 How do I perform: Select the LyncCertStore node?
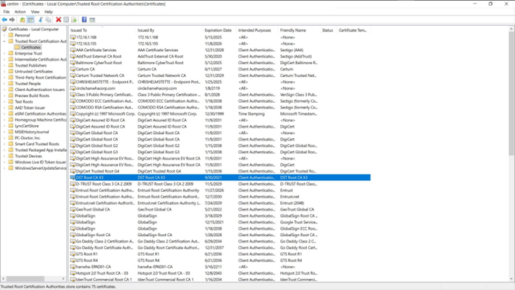[27, 126]
